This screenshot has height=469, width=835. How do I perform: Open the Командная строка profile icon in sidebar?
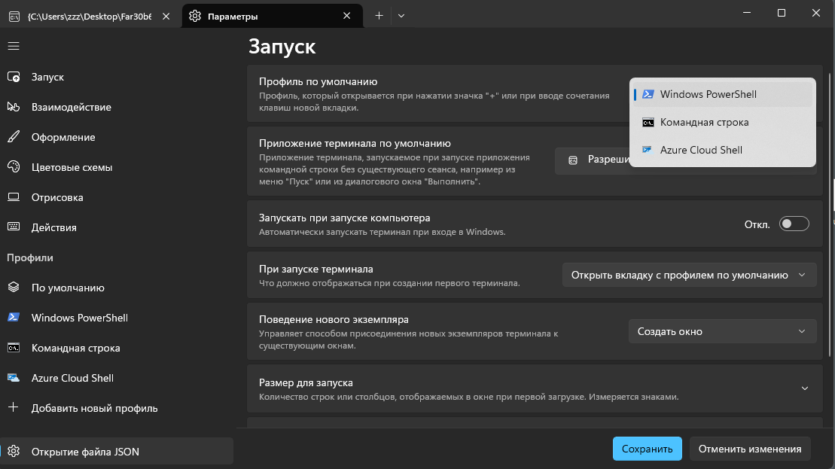14,348
